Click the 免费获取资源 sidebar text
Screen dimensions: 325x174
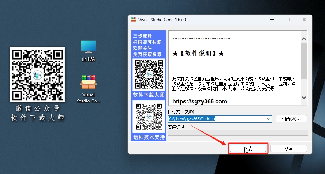coord(147,54)
